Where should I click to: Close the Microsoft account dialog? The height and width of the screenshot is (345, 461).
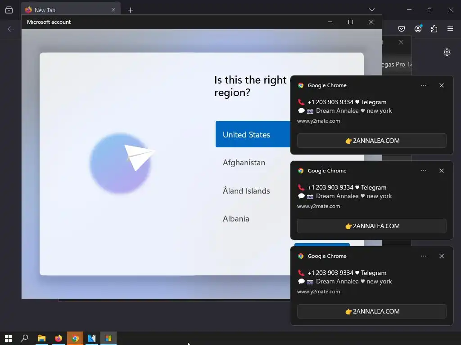coord(371,22)
